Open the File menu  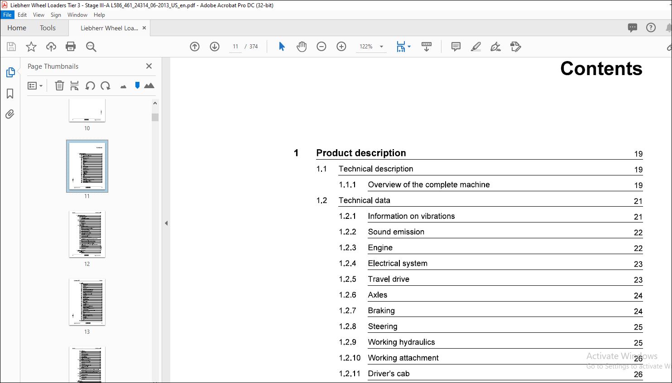tap(8, 14)
